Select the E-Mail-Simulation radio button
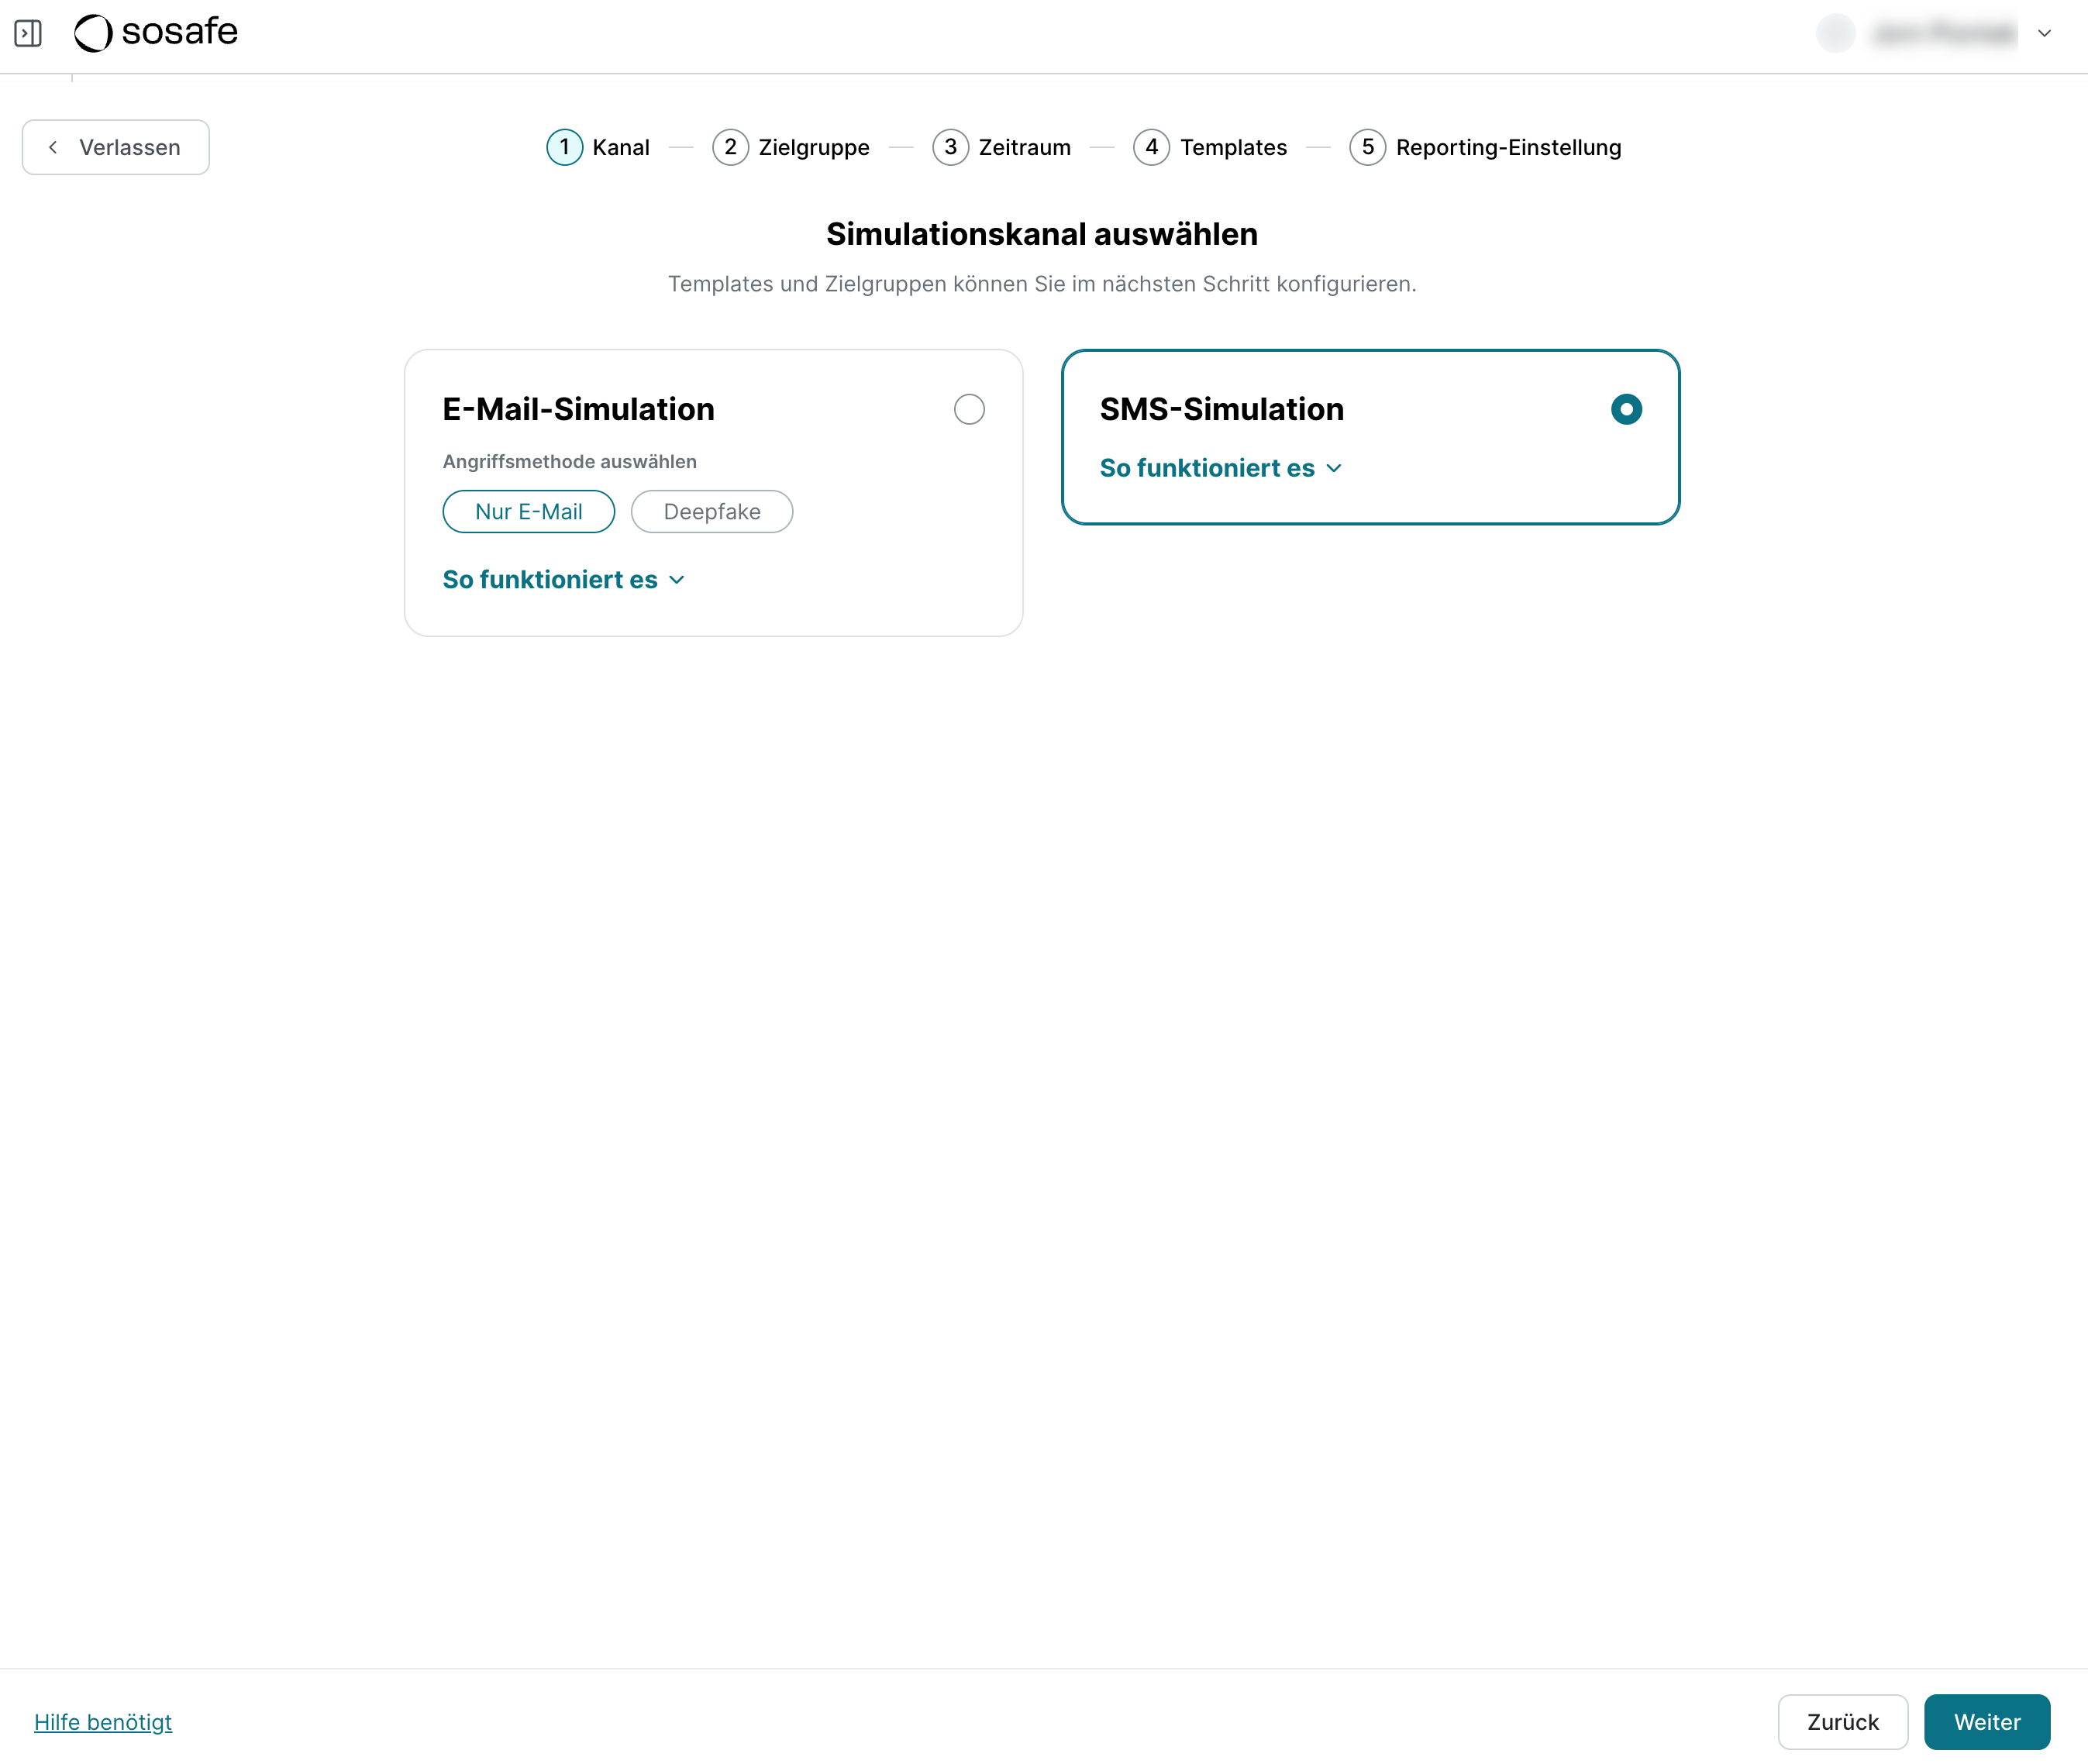Image resolution: width=2088 pixels, height=1764 pixels. (969, 409)
